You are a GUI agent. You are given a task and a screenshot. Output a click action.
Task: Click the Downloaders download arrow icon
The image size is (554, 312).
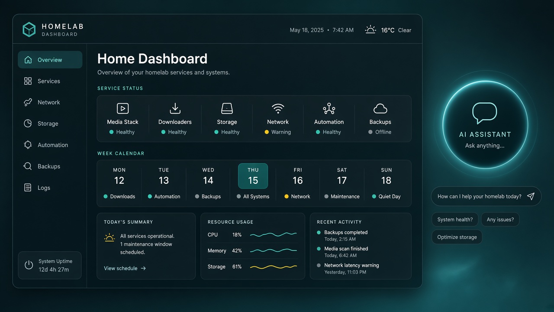175,108
